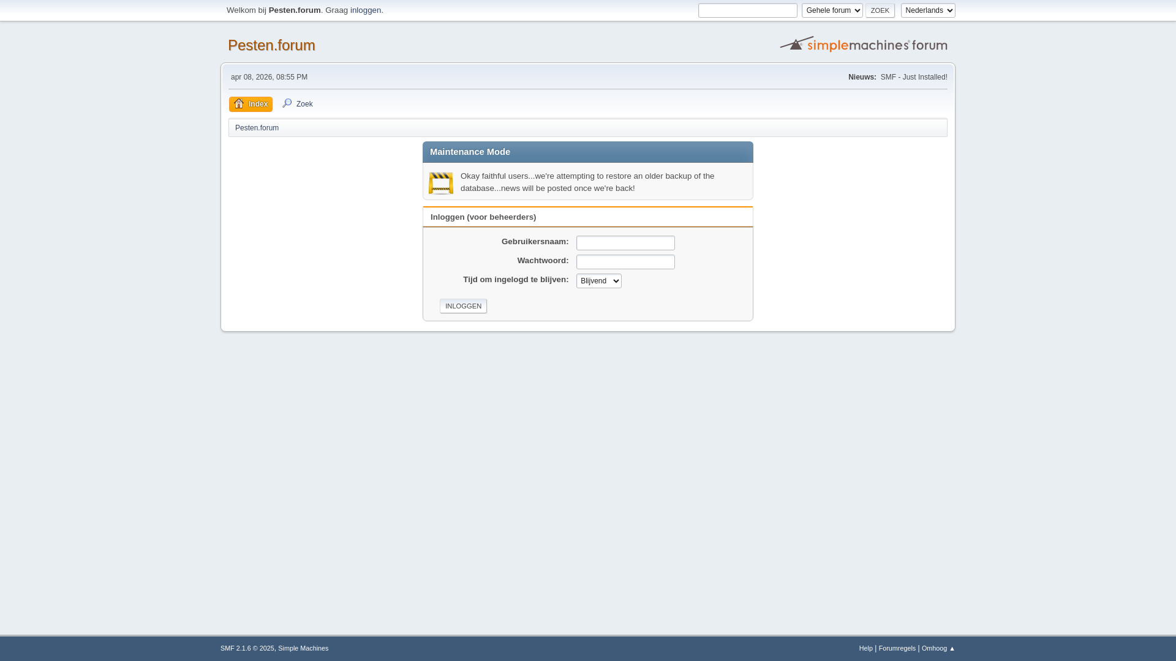This screenshot has width=1176, height=661.
Task: Click the top search input field
Action: point(748,10)
